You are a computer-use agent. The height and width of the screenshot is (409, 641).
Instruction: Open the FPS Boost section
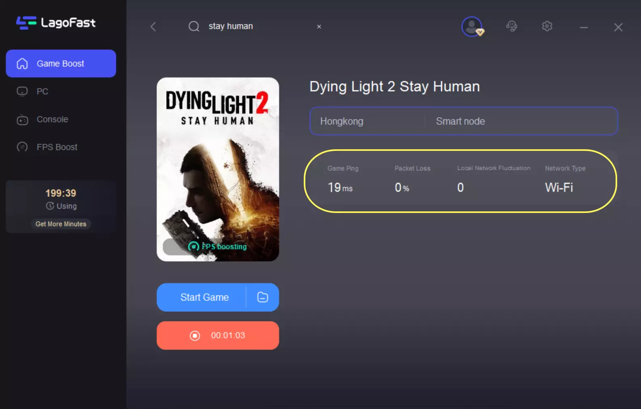pyautogui.click(x=57, y=147)
